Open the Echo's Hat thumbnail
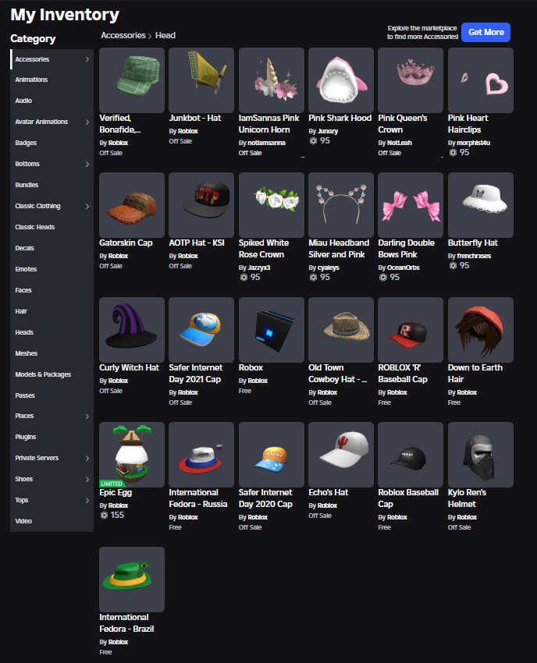The height and width of the screenshot is (663, 537). (x=341, y=454)
